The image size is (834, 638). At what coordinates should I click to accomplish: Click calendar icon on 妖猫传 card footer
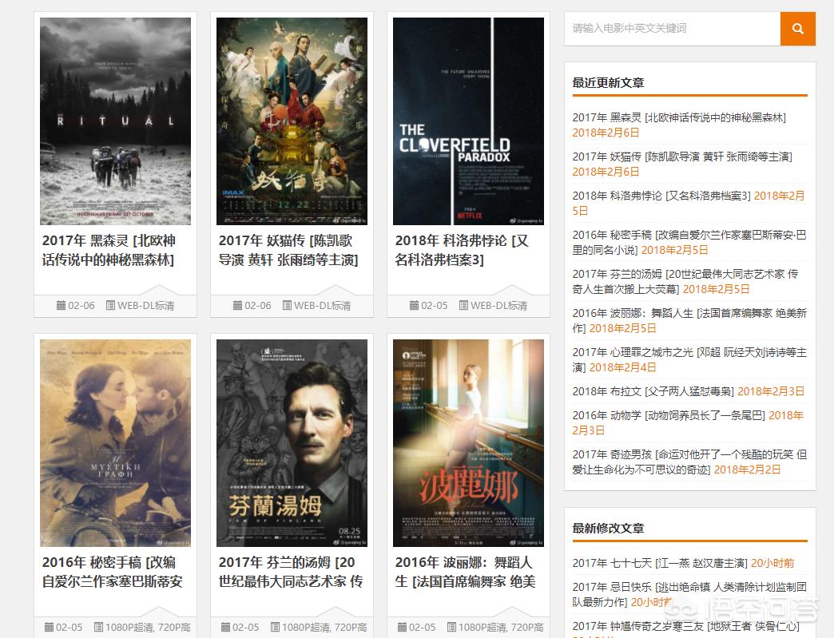coord(238,305)
